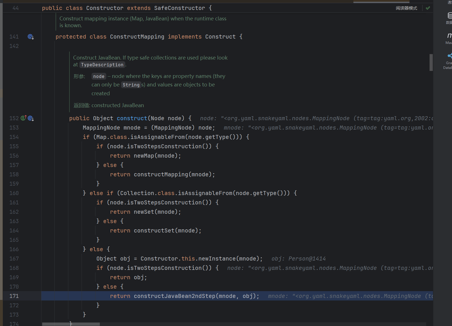452x326 pixels.
Task: Click the horizontal scrollbar at editor bottom
Action: tap(71, 324)
